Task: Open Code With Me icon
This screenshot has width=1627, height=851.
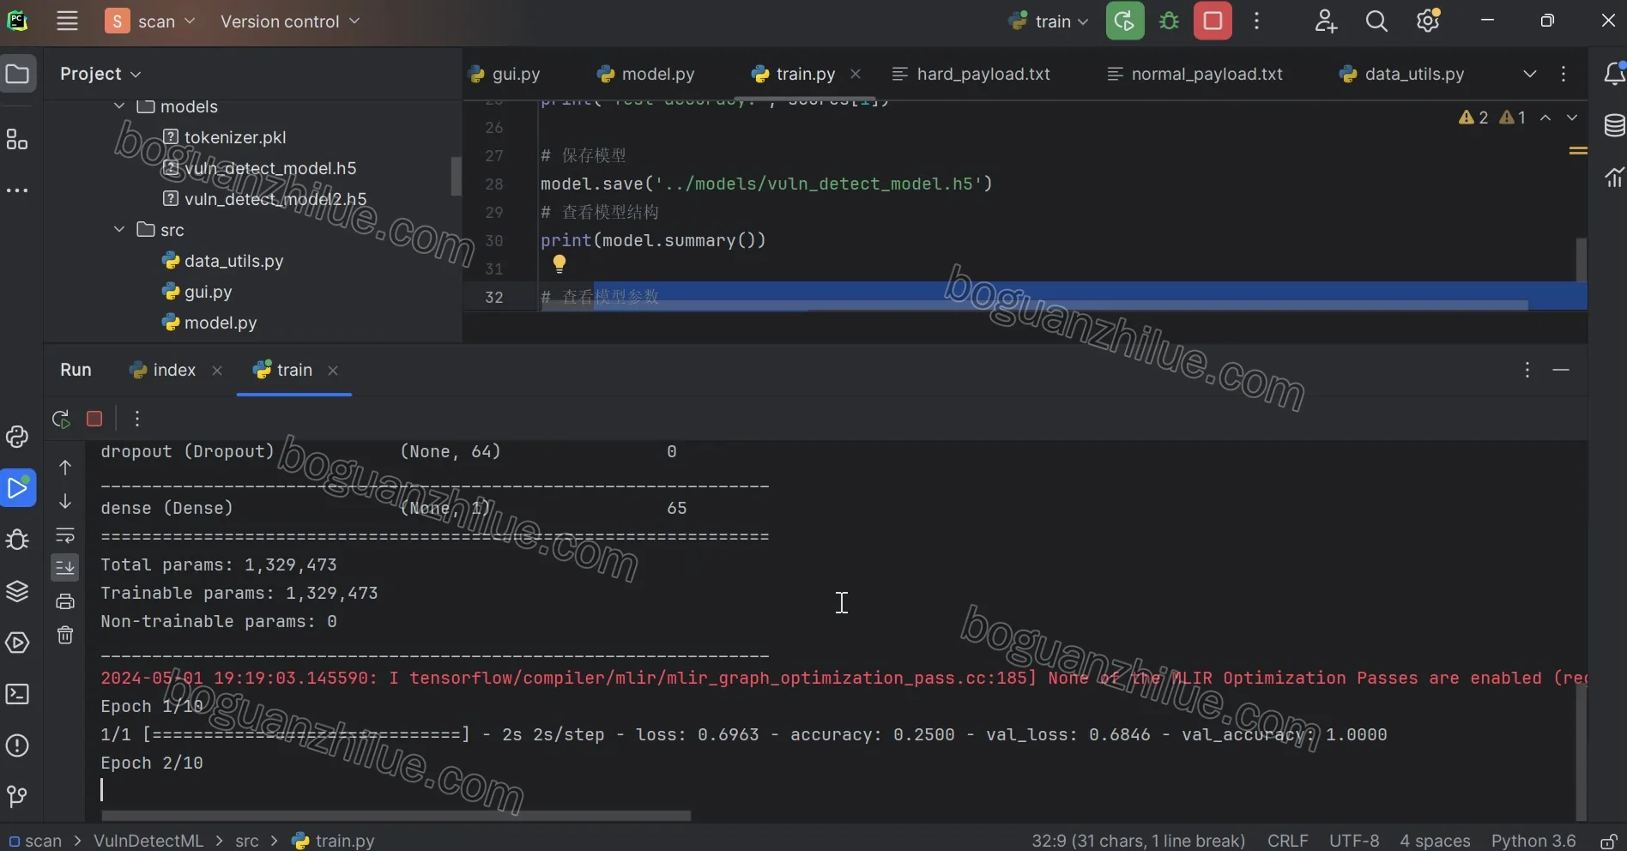Action: pos(1326,21)
